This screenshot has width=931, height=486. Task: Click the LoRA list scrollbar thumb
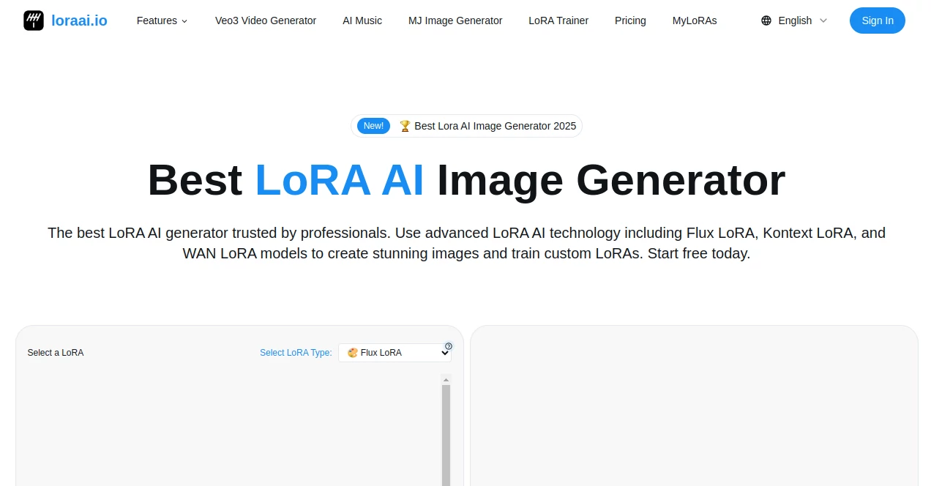click(446, 435)
